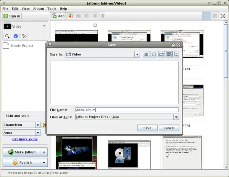The image size is (229, 177).
Task: Create a new folder in Save dialog
Action: tap(161, 54)
